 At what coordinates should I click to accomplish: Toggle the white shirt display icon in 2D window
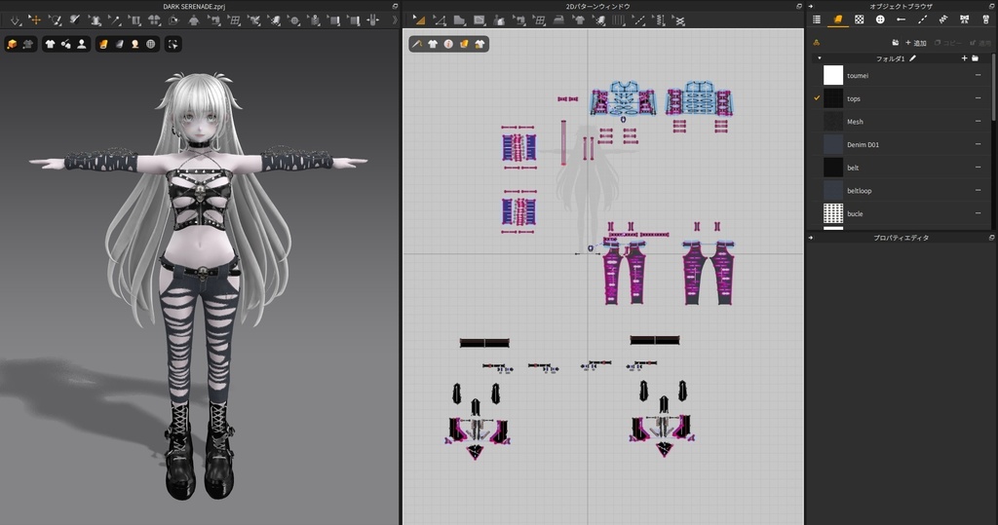[433, 44]
